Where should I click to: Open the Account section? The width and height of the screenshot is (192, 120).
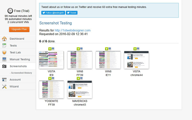(18, 79)
